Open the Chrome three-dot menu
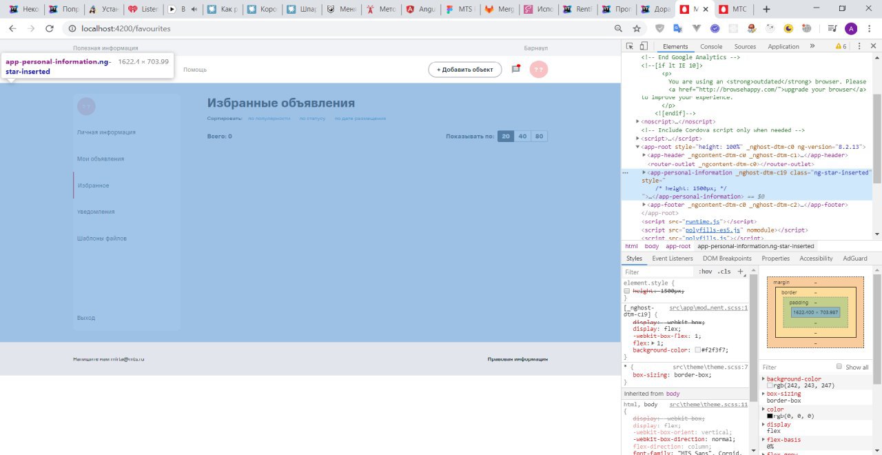 pos(870,28)
